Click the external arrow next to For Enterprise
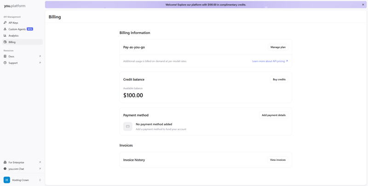 click(40, 162)
